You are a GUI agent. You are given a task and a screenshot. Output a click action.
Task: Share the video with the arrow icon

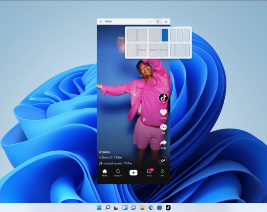click(x=163, y=142)
